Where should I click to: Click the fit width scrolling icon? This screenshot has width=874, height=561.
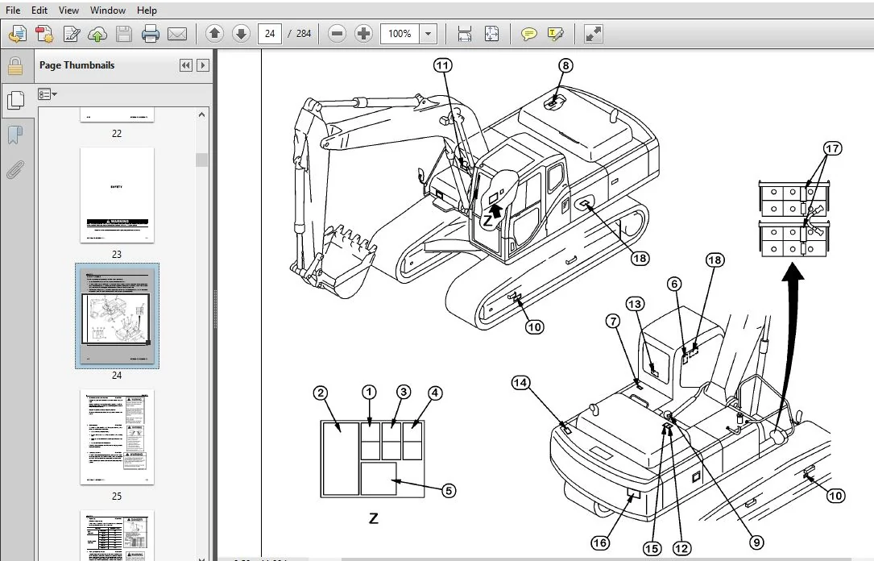coord(464,34)
